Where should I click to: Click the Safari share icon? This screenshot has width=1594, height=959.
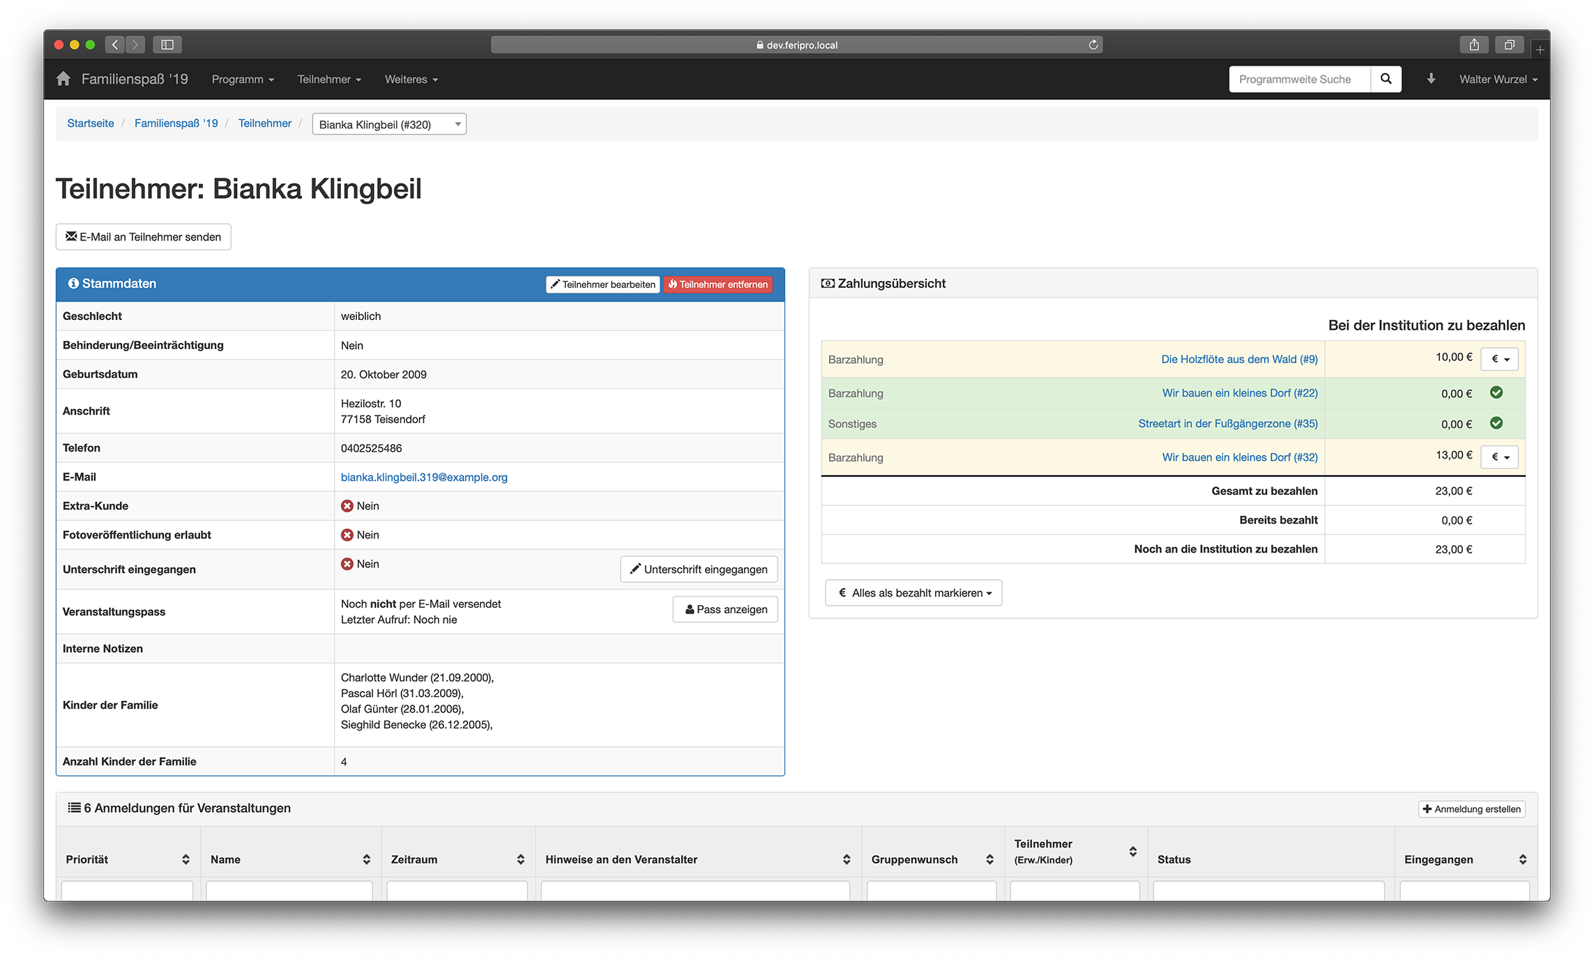pos(1474,45)
